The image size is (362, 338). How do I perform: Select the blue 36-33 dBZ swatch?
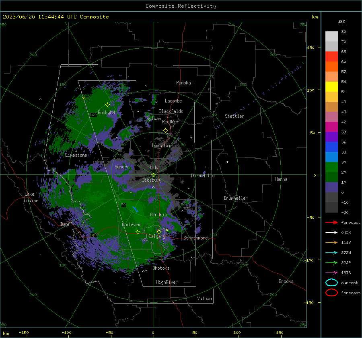[x=331, y=147]
